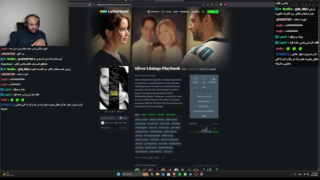Screen dimensions: 320x180
Task: Click the Brave shields icon
Action: pos(221,5)
